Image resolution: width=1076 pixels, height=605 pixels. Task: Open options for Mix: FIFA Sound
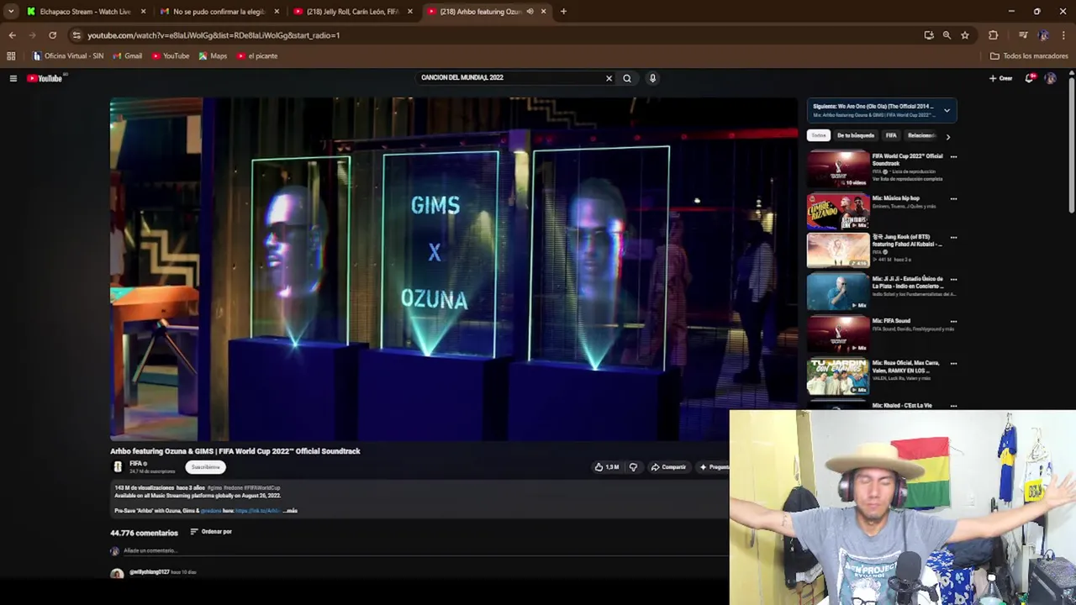[953, 321]
